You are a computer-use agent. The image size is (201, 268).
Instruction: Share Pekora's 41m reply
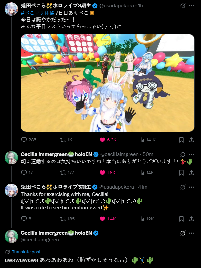tap(192, 219)
